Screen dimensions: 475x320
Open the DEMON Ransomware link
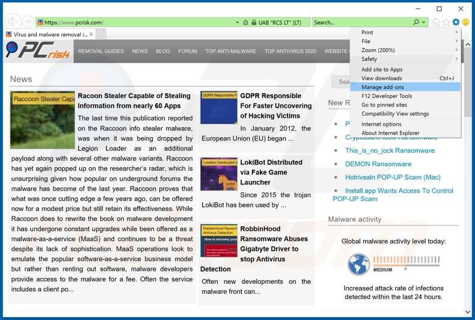378,164
